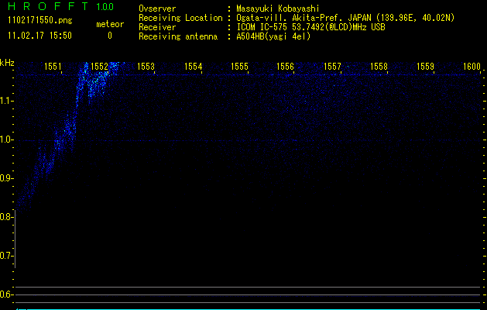Click the 1554 time marker
This screenshot has width=487, height=310.
tap(194, 66)
